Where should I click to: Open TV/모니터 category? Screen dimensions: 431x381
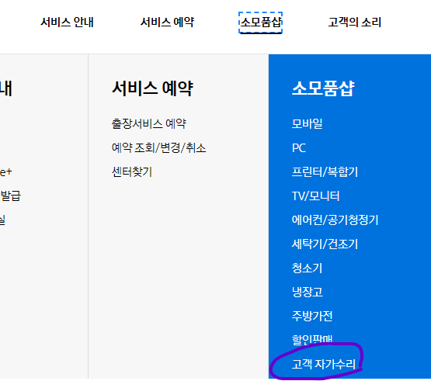point(315,196)
